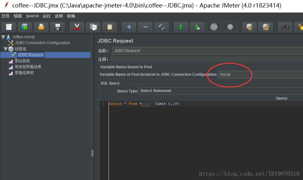Select 用表格察看结果 listener in tree

[x=28, y=67]
